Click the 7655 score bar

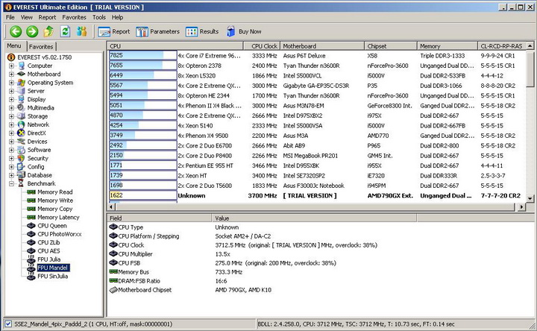point(142,66)
